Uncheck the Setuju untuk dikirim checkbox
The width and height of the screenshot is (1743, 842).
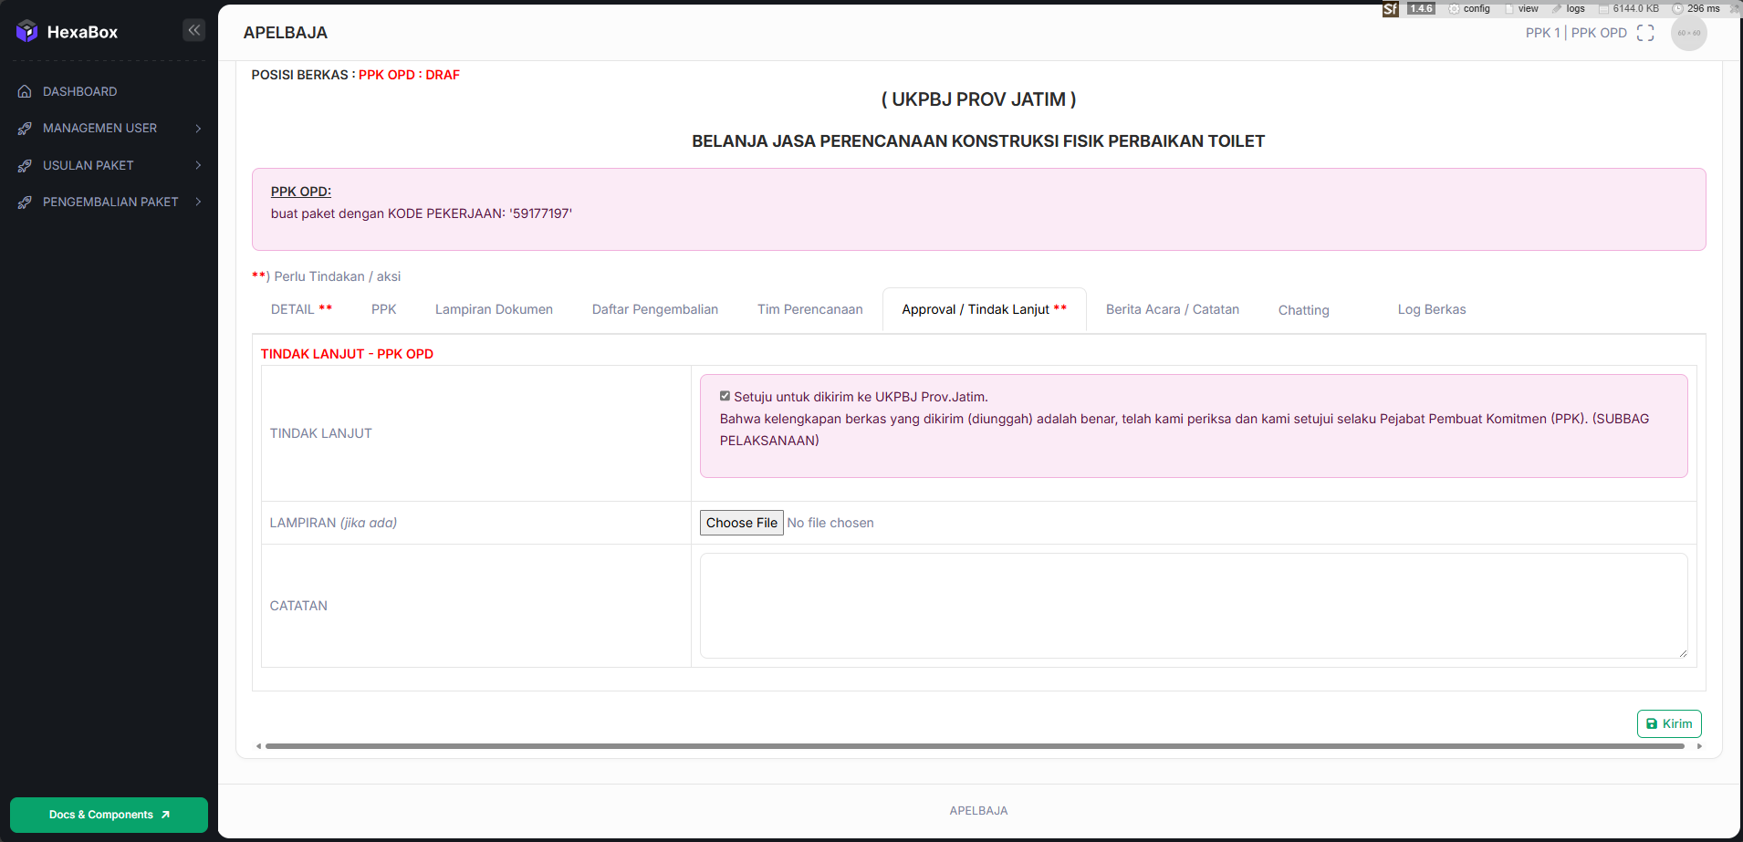725,396
